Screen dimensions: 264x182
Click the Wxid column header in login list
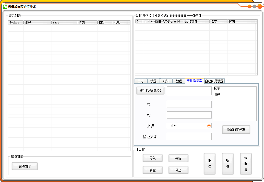click(x=64, y=22)
